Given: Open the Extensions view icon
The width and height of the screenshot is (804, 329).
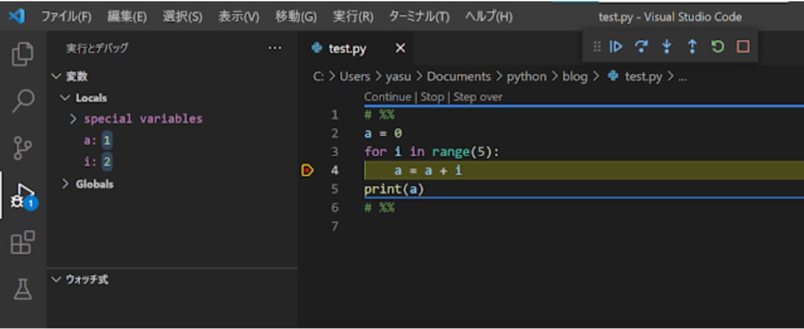Looking at the screenshot, I should [23, 243].
